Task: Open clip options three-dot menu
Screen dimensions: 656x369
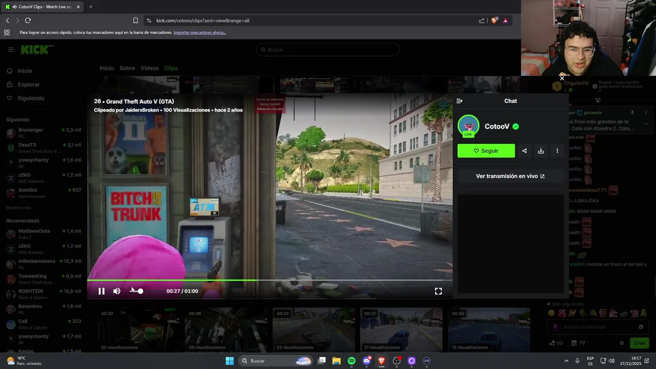Action: coord(557,151)
